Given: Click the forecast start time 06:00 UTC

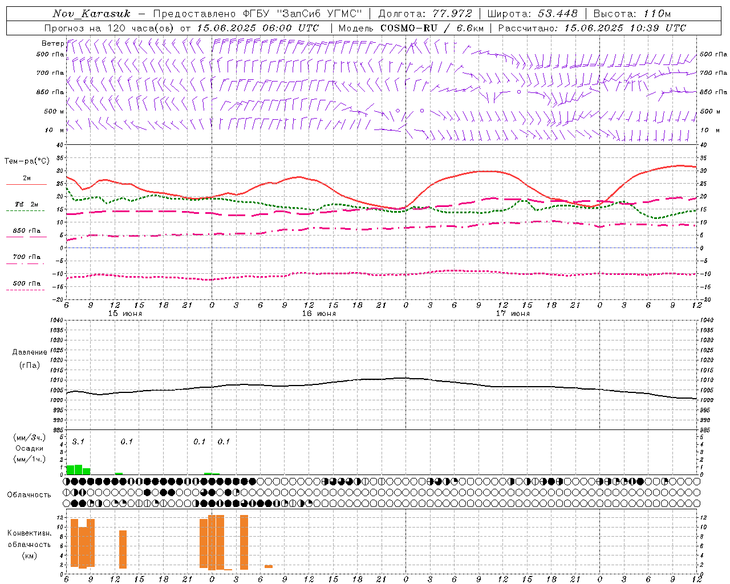Looking at the screenshot, I should 283,28.
